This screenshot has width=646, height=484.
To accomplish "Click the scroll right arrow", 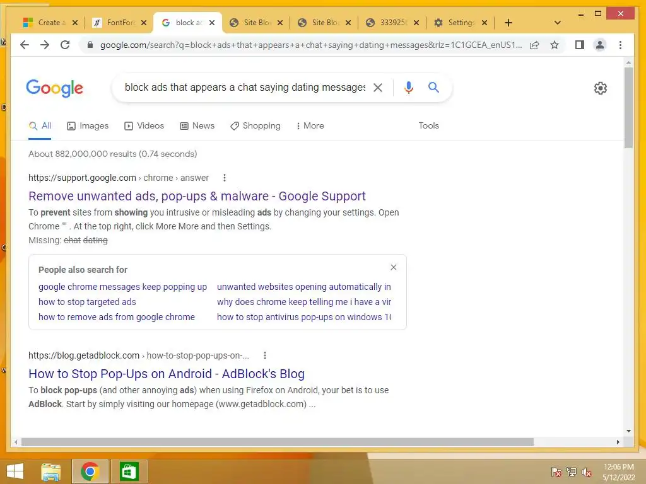I will pyautogui.click(x=618, y=442).
